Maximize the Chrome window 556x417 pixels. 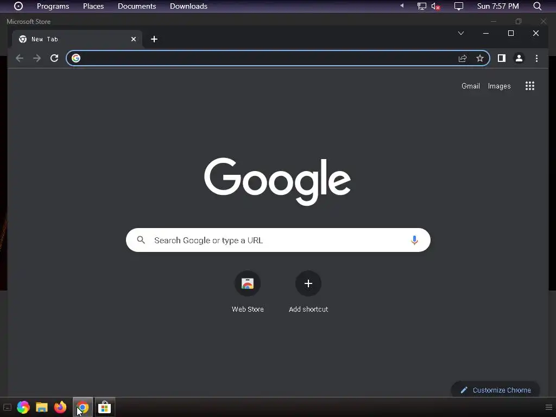pos(510,33)
